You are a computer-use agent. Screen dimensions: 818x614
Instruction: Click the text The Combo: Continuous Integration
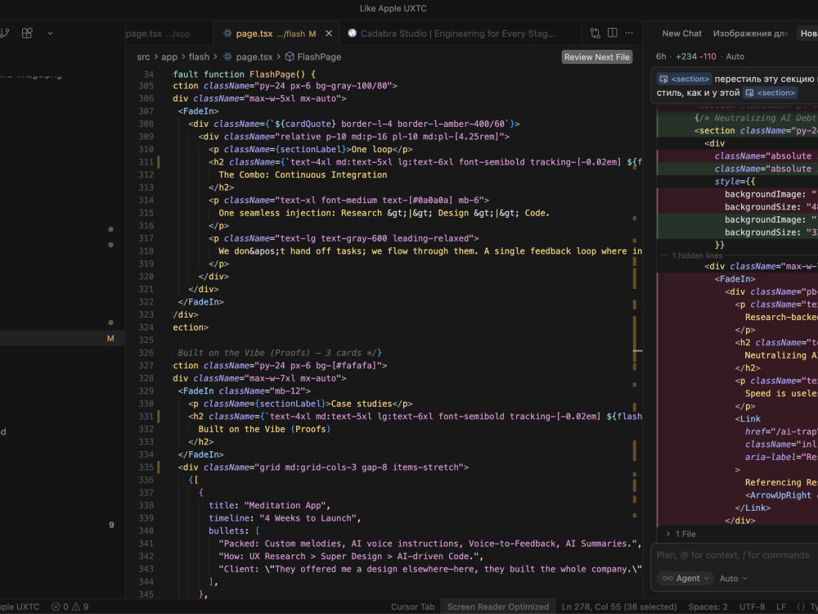click(303, 175)
